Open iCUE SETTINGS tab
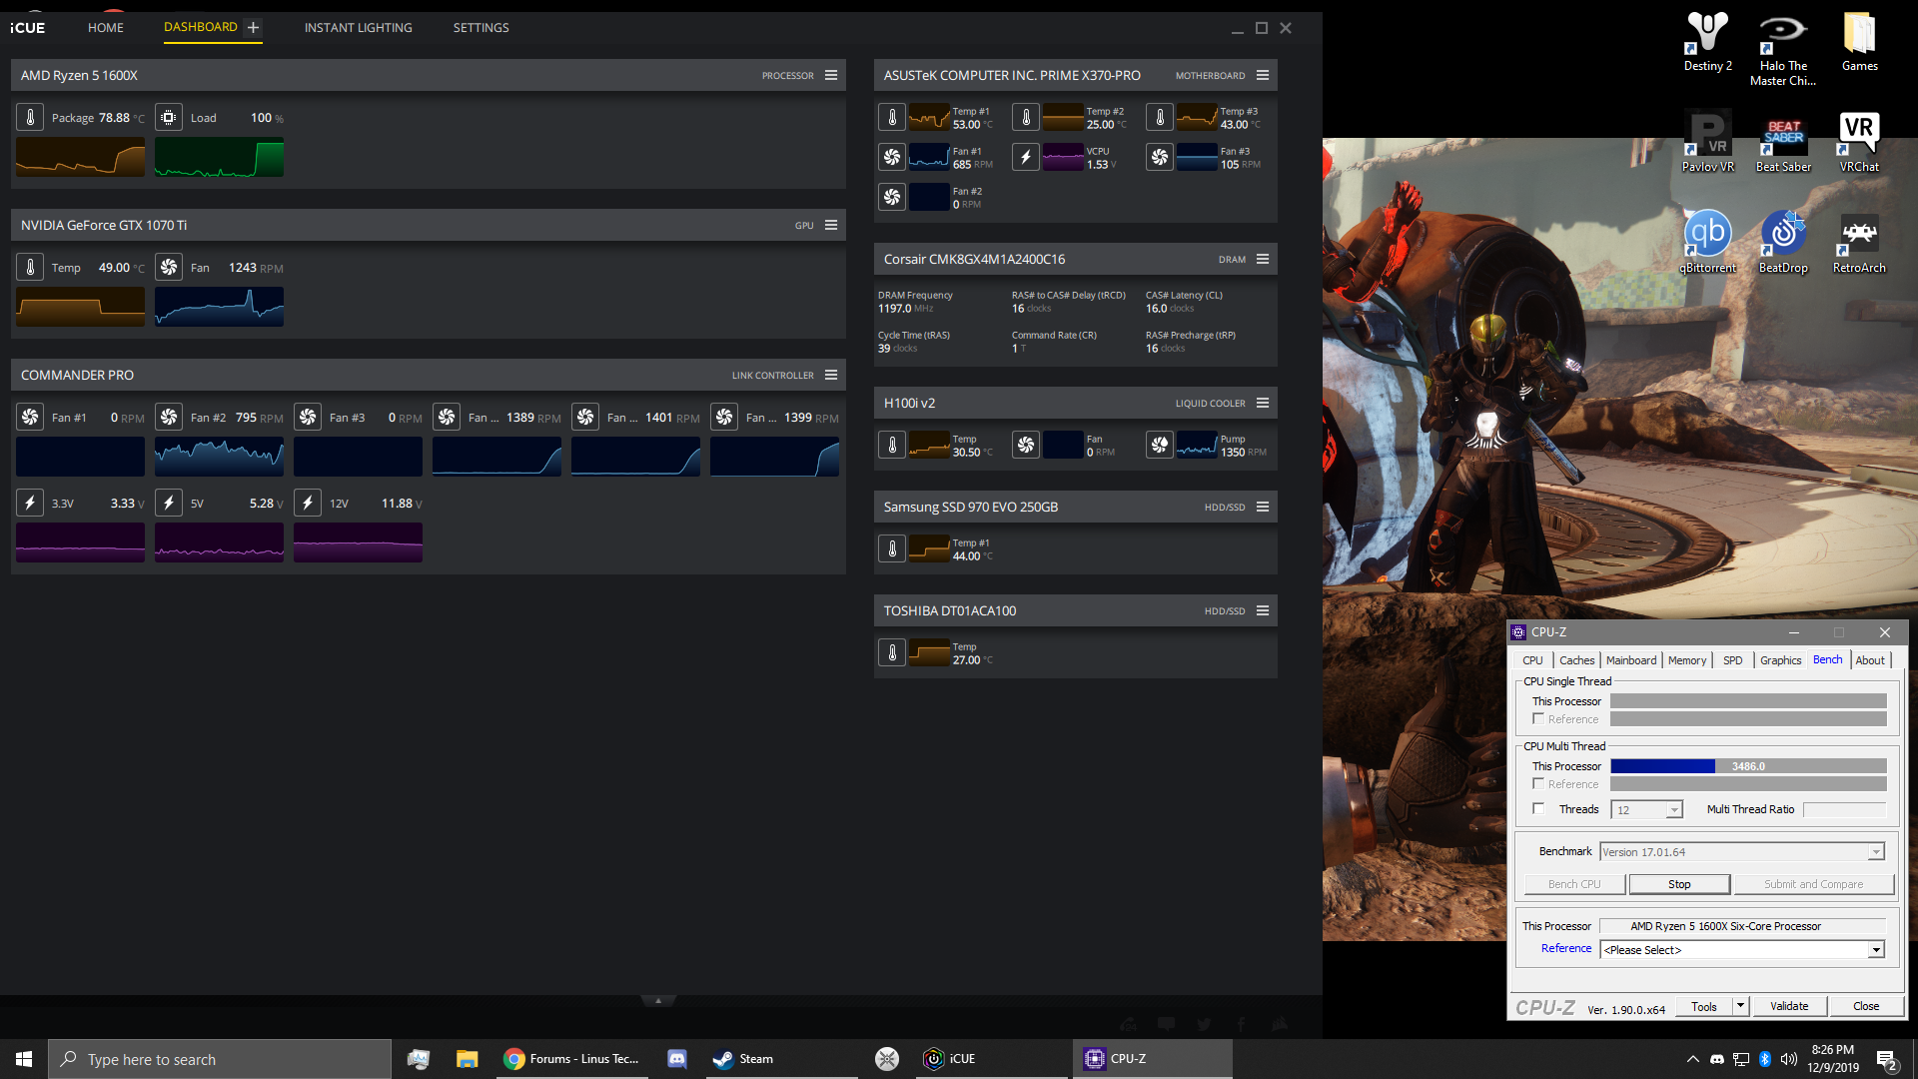 click(481, 28)
